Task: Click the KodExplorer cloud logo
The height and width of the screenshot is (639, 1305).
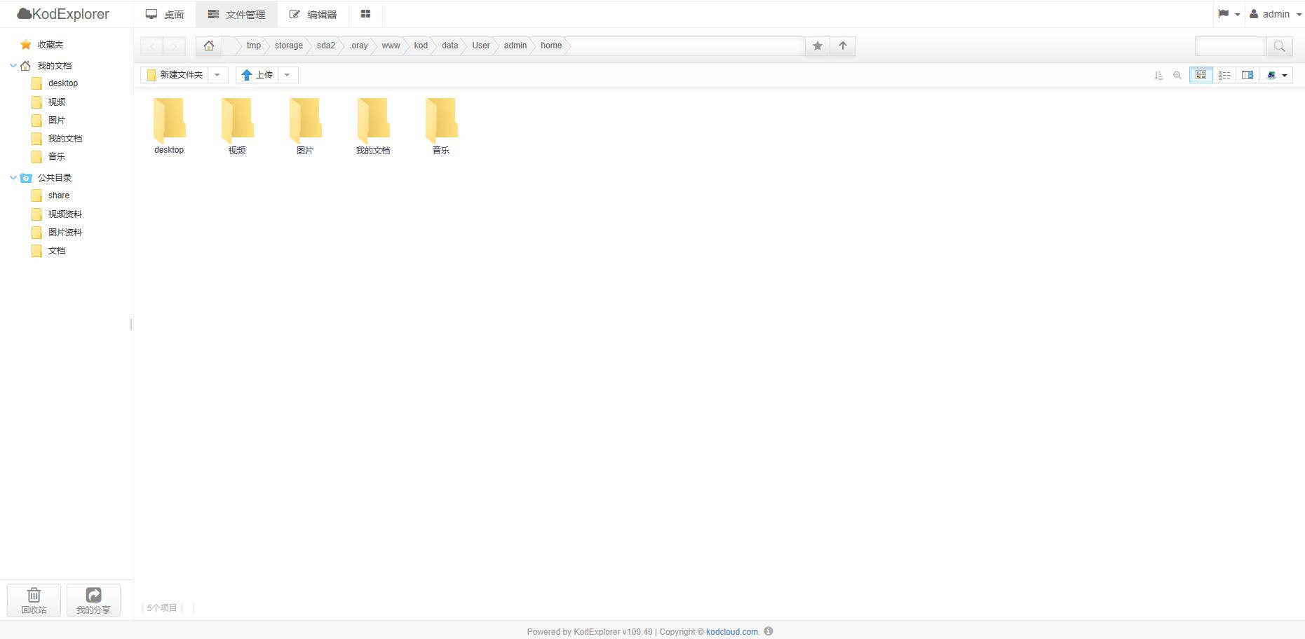Action: (x=63, y=14)
